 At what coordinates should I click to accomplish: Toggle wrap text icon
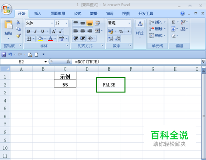pos(97,23)
